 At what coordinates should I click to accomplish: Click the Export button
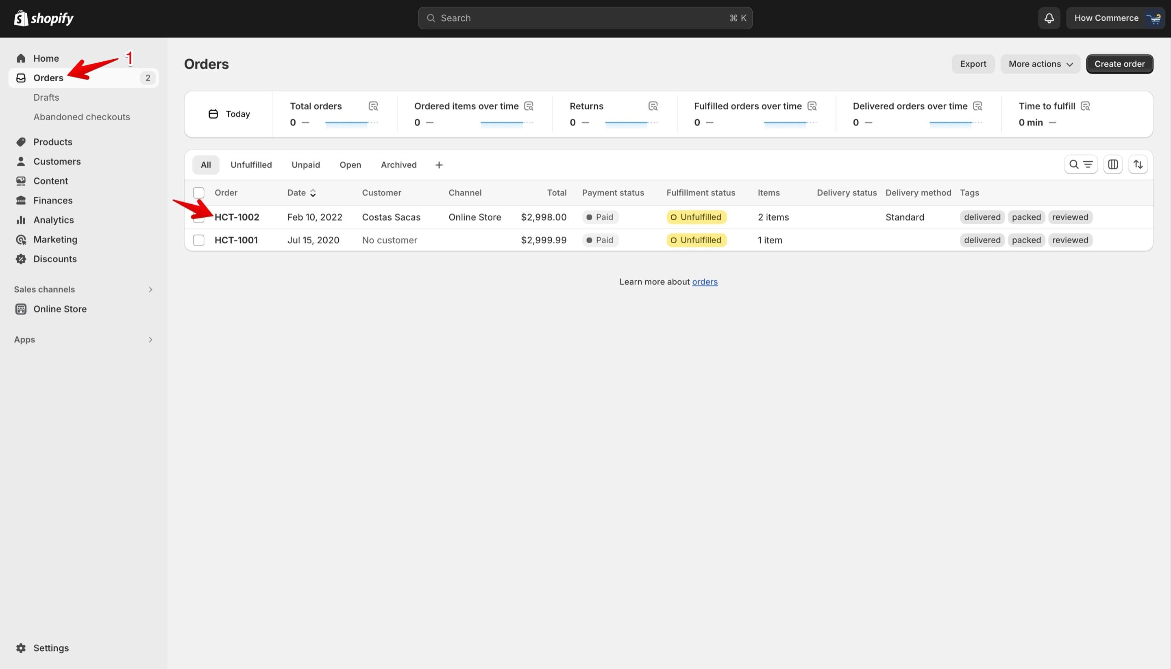[973, 64]
